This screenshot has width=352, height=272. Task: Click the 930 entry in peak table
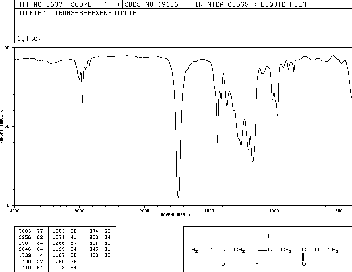(x=94, y=237)
